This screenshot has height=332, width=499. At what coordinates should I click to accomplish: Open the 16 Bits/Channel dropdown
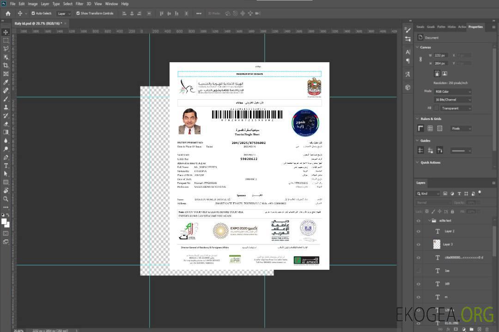pos(452,100)
